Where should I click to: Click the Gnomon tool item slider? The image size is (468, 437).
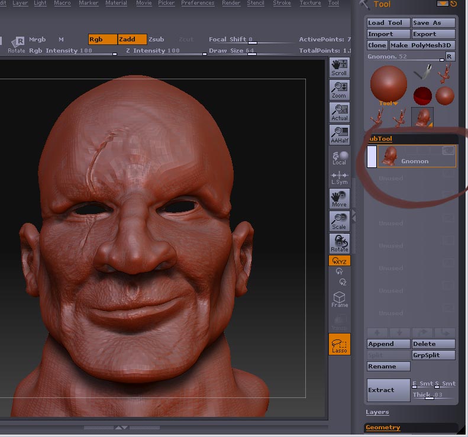[406, 57]
